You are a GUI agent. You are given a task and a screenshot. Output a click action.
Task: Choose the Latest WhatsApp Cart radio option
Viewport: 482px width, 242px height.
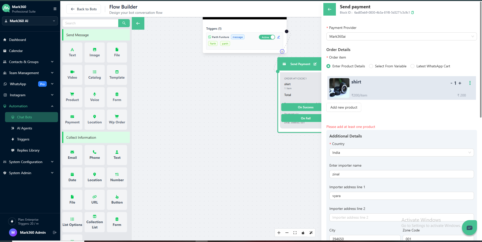coord(412,66)
